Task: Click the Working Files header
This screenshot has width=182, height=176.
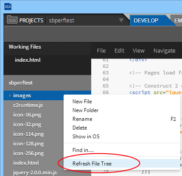Action: [25, 47]
